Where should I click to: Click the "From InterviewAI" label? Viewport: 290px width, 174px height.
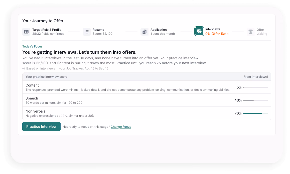pos(256,77)
